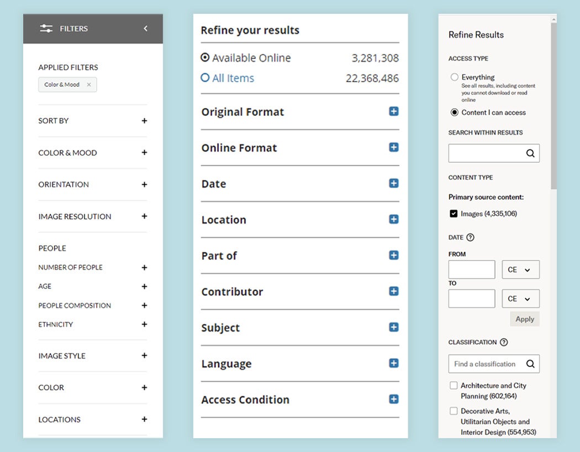Select the Everything access type radio button

(x=454, y=77)
